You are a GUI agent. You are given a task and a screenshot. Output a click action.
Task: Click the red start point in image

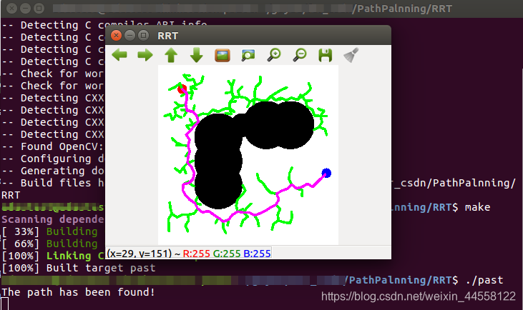click(182, 89)
